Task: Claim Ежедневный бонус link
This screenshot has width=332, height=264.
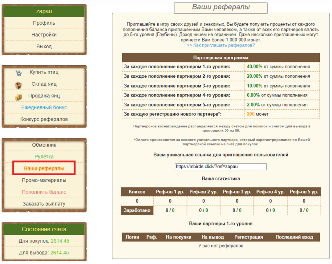Action: [44, 108]
